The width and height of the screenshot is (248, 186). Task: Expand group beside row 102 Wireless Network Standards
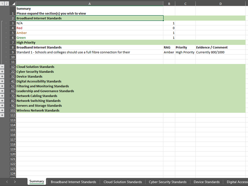pyautogui.click(x=2, y=110)
